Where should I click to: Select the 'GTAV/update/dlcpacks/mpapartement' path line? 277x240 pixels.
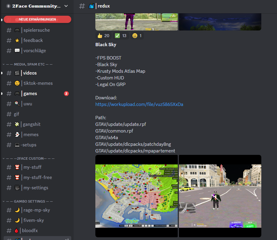[x=135, y=151]
